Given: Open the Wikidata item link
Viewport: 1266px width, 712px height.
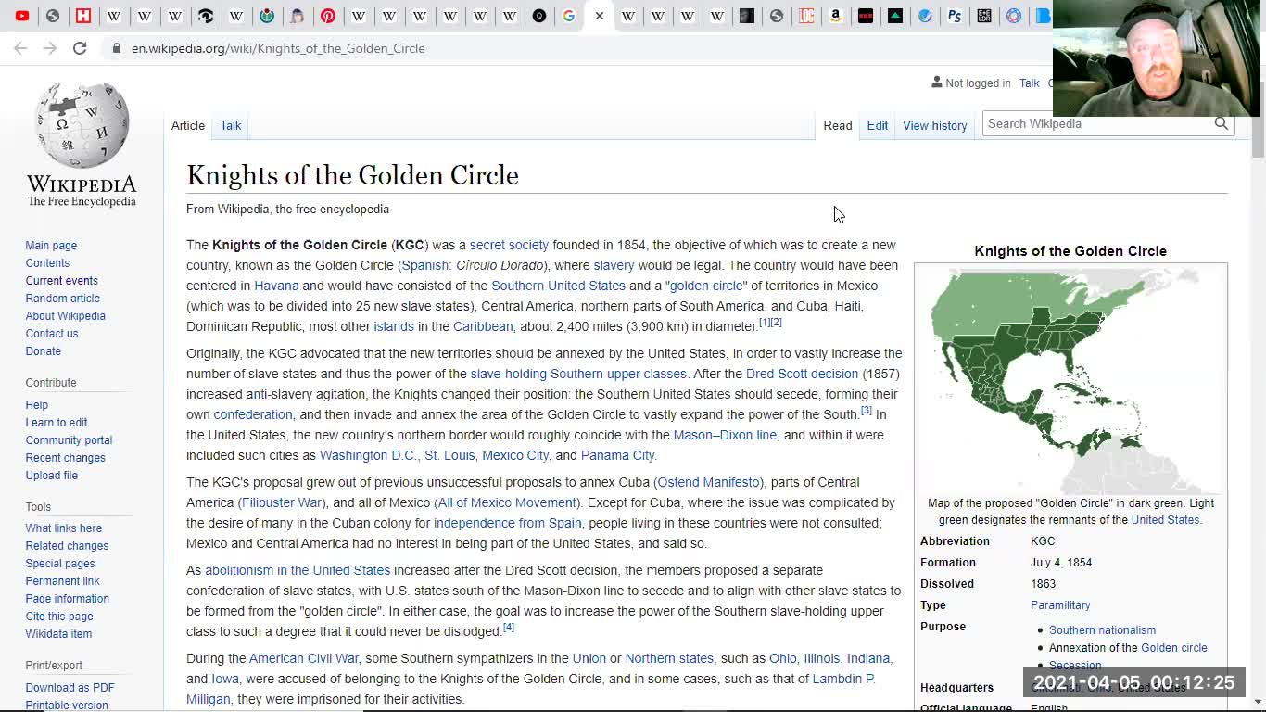Looking at the screenshot, I should 58,634.
